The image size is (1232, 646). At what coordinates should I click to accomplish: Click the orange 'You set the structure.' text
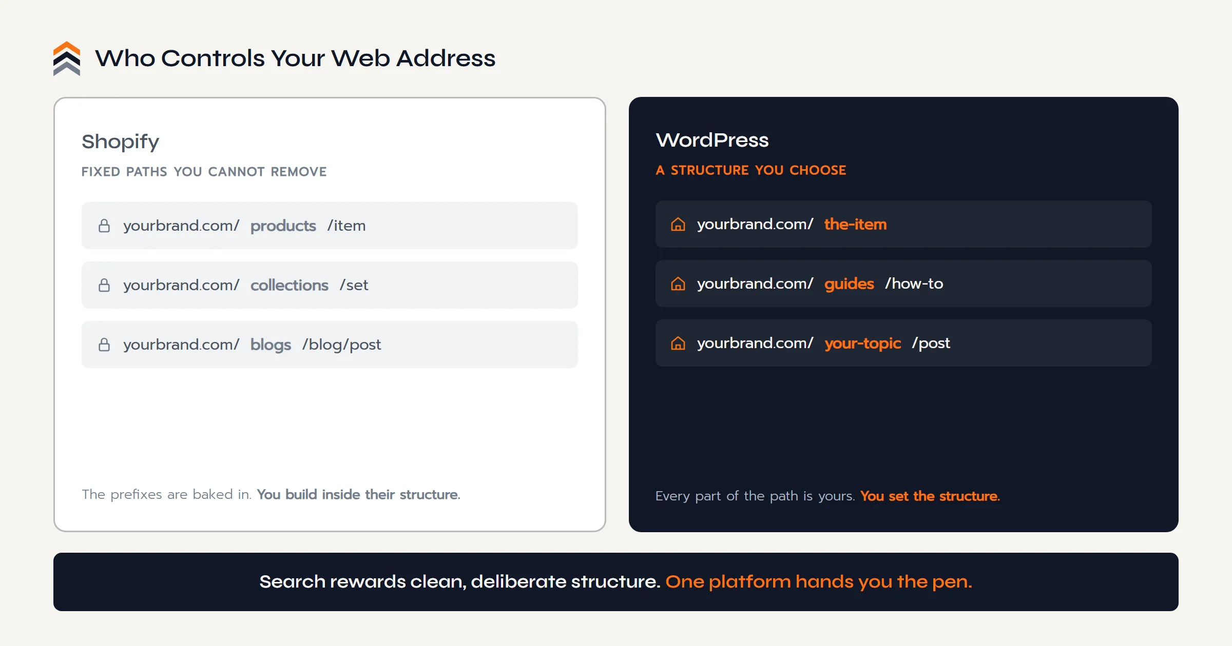click(x=930, y=496)
